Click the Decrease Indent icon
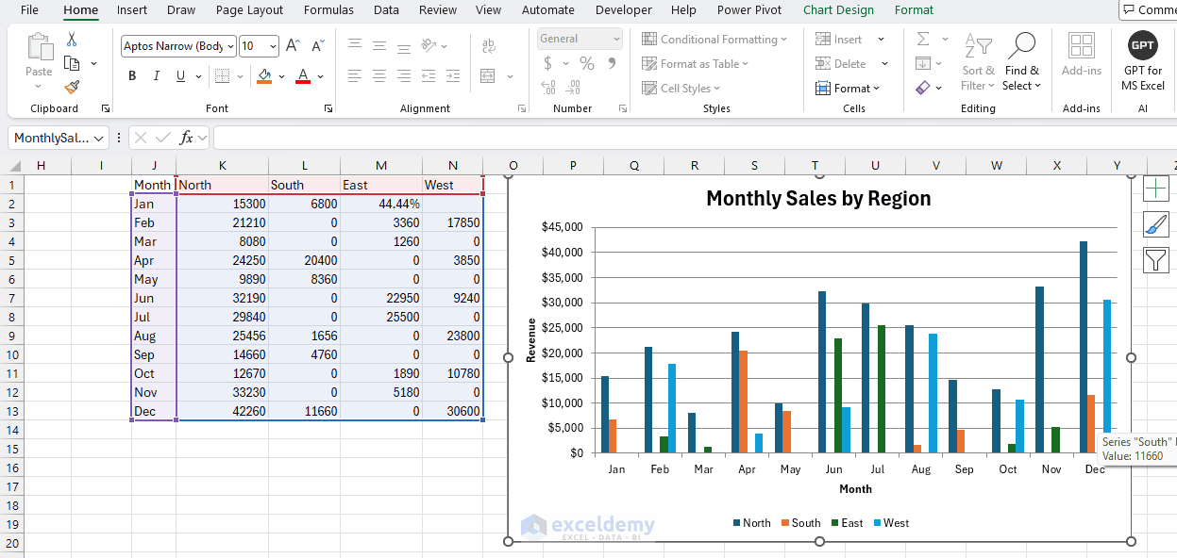The width and height of the screenshot is (1177, 558). point(429,76)
